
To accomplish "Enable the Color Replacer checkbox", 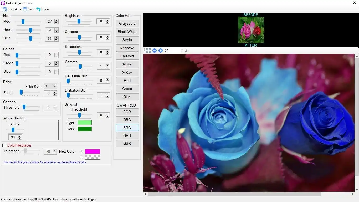I will coord(4,145).
